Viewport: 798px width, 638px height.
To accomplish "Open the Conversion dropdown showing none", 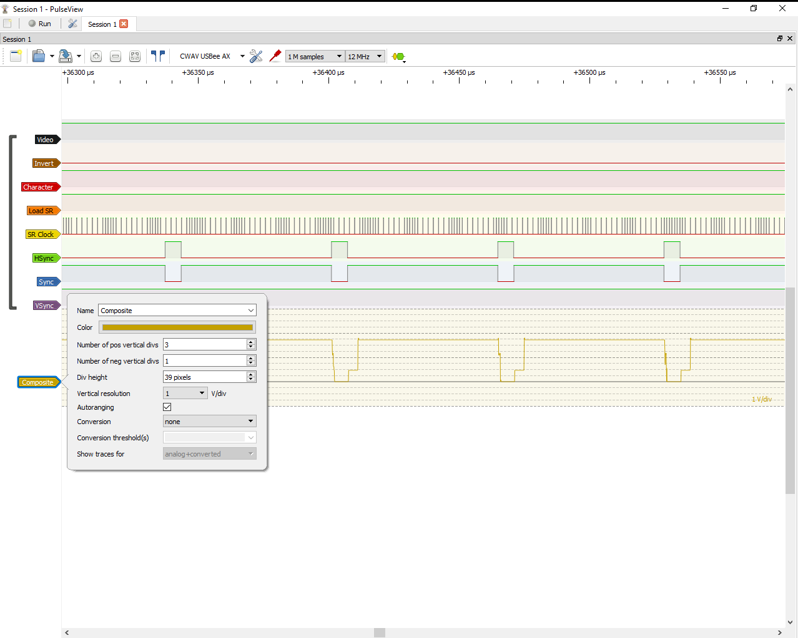I will (209, 421).
